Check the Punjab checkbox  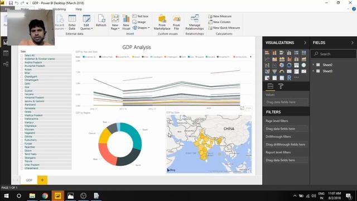[x=22, y=143]
